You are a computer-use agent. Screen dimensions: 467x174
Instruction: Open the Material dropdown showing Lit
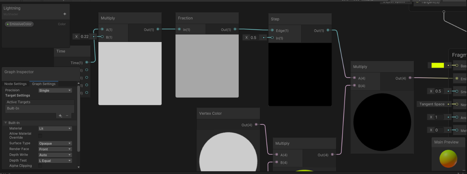tap(55, 128)
